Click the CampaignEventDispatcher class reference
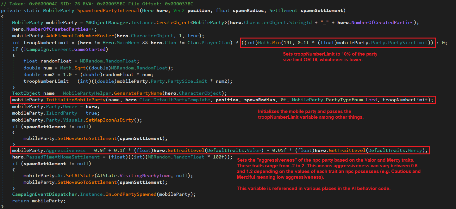Image resolution: width=456 pixels, height=209 pixels. [44, 194]
